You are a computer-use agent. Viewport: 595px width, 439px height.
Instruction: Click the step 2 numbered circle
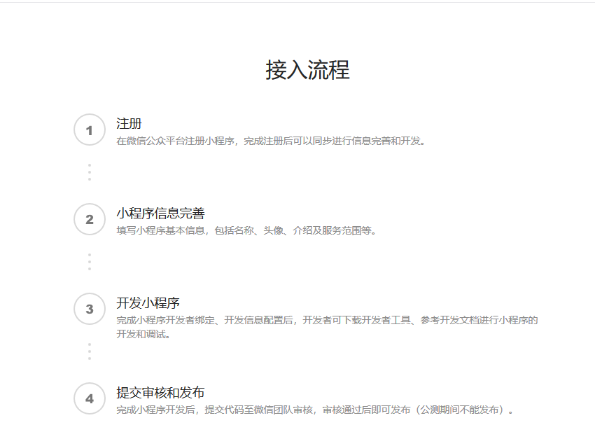pos(89,219)
